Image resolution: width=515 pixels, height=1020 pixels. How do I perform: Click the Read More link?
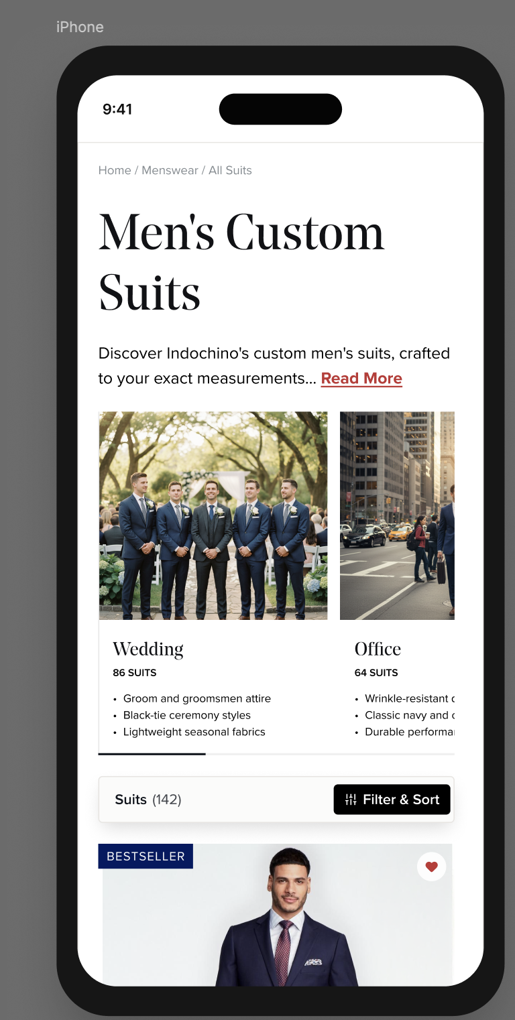361,379
